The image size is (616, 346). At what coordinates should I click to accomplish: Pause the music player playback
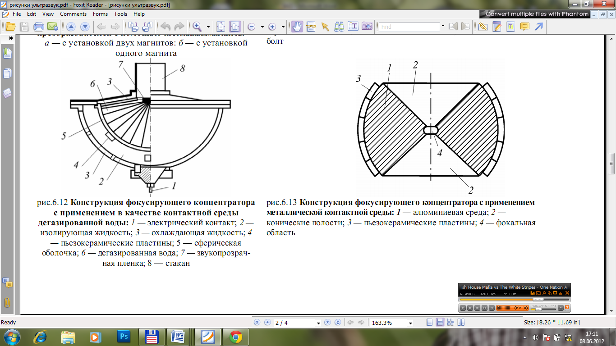pyautogui.click(x=470, y=308)
